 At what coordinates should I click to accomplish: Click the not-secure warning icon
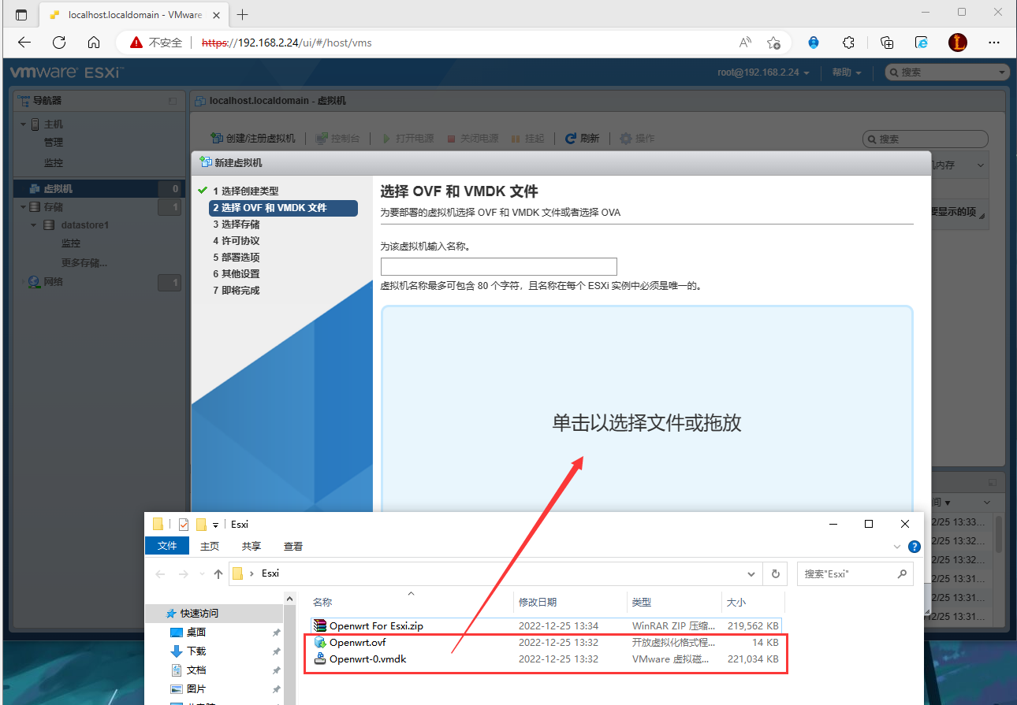tap(137, 43)
